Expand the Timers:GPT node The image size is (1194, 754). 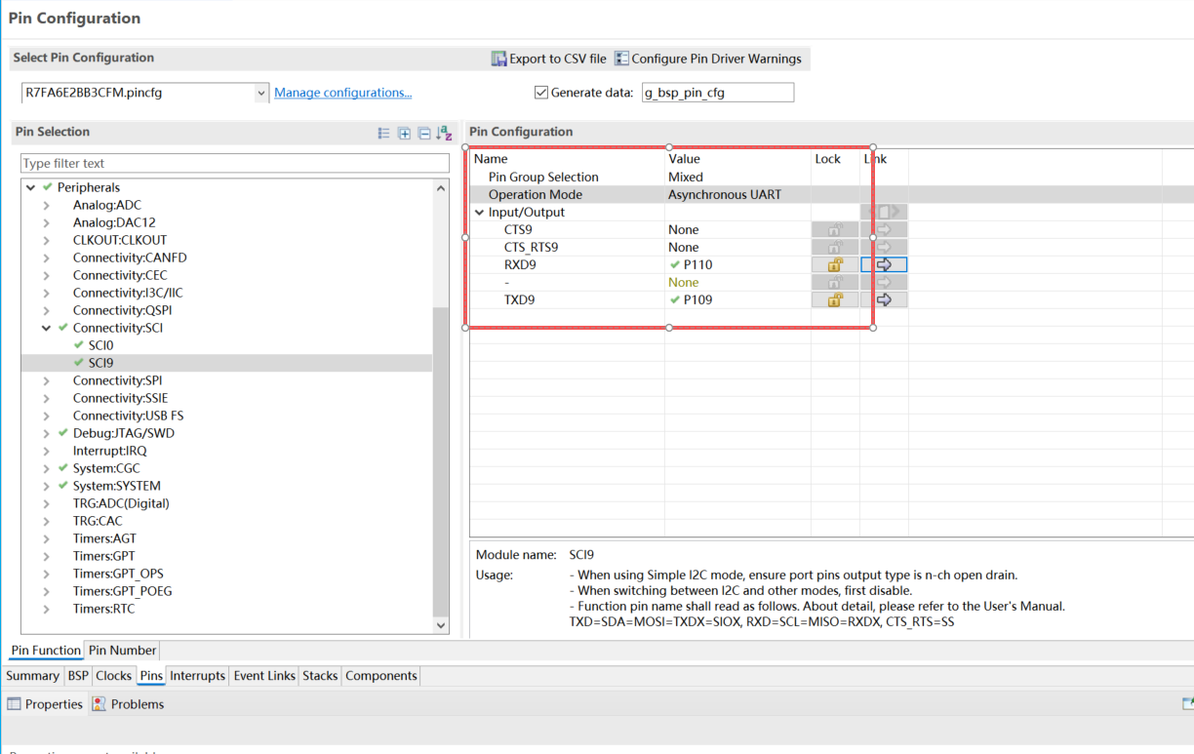[x=47, y=556]
